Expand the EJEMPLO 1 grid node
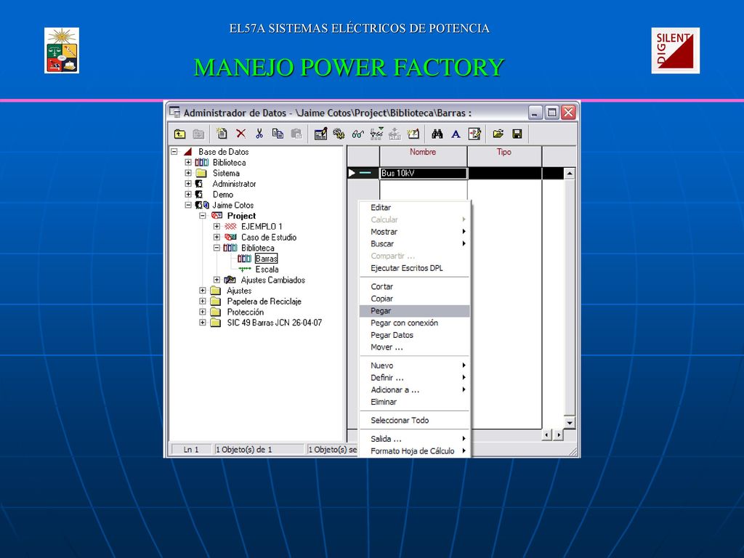This screenshot has width=744, height=558. click(x=217, y=227)
